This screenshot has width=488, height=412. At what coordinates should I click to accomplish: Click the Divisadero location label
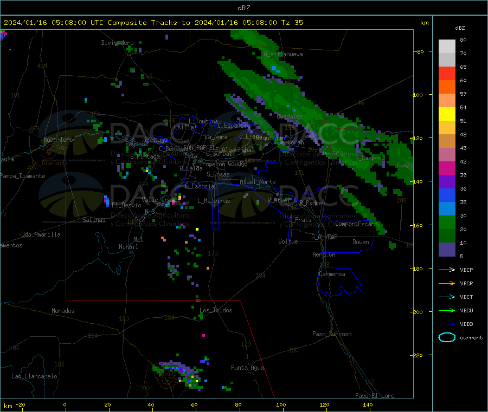point(117,43)
